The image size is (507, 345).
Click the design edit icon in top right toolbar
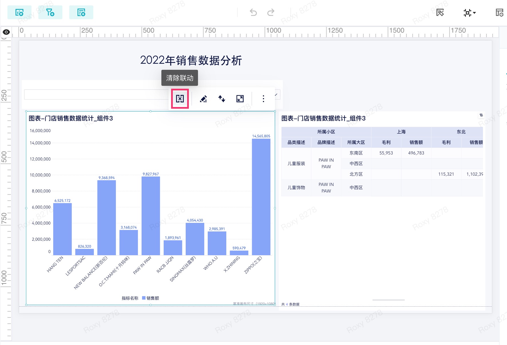coord(440,13)
